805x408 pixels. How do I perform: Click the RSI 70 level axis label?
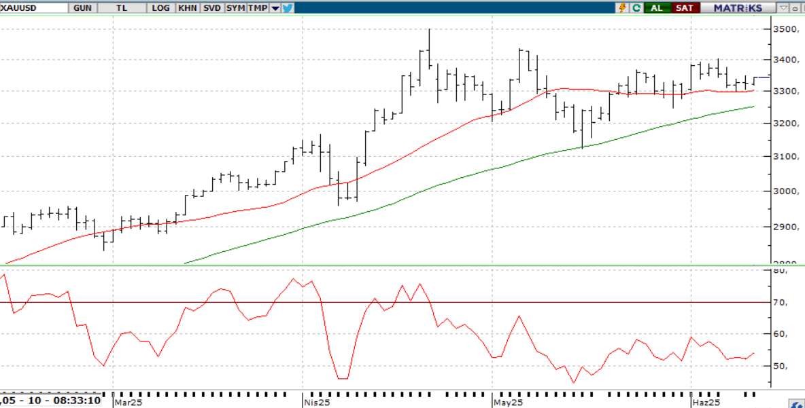pos(781,302)
